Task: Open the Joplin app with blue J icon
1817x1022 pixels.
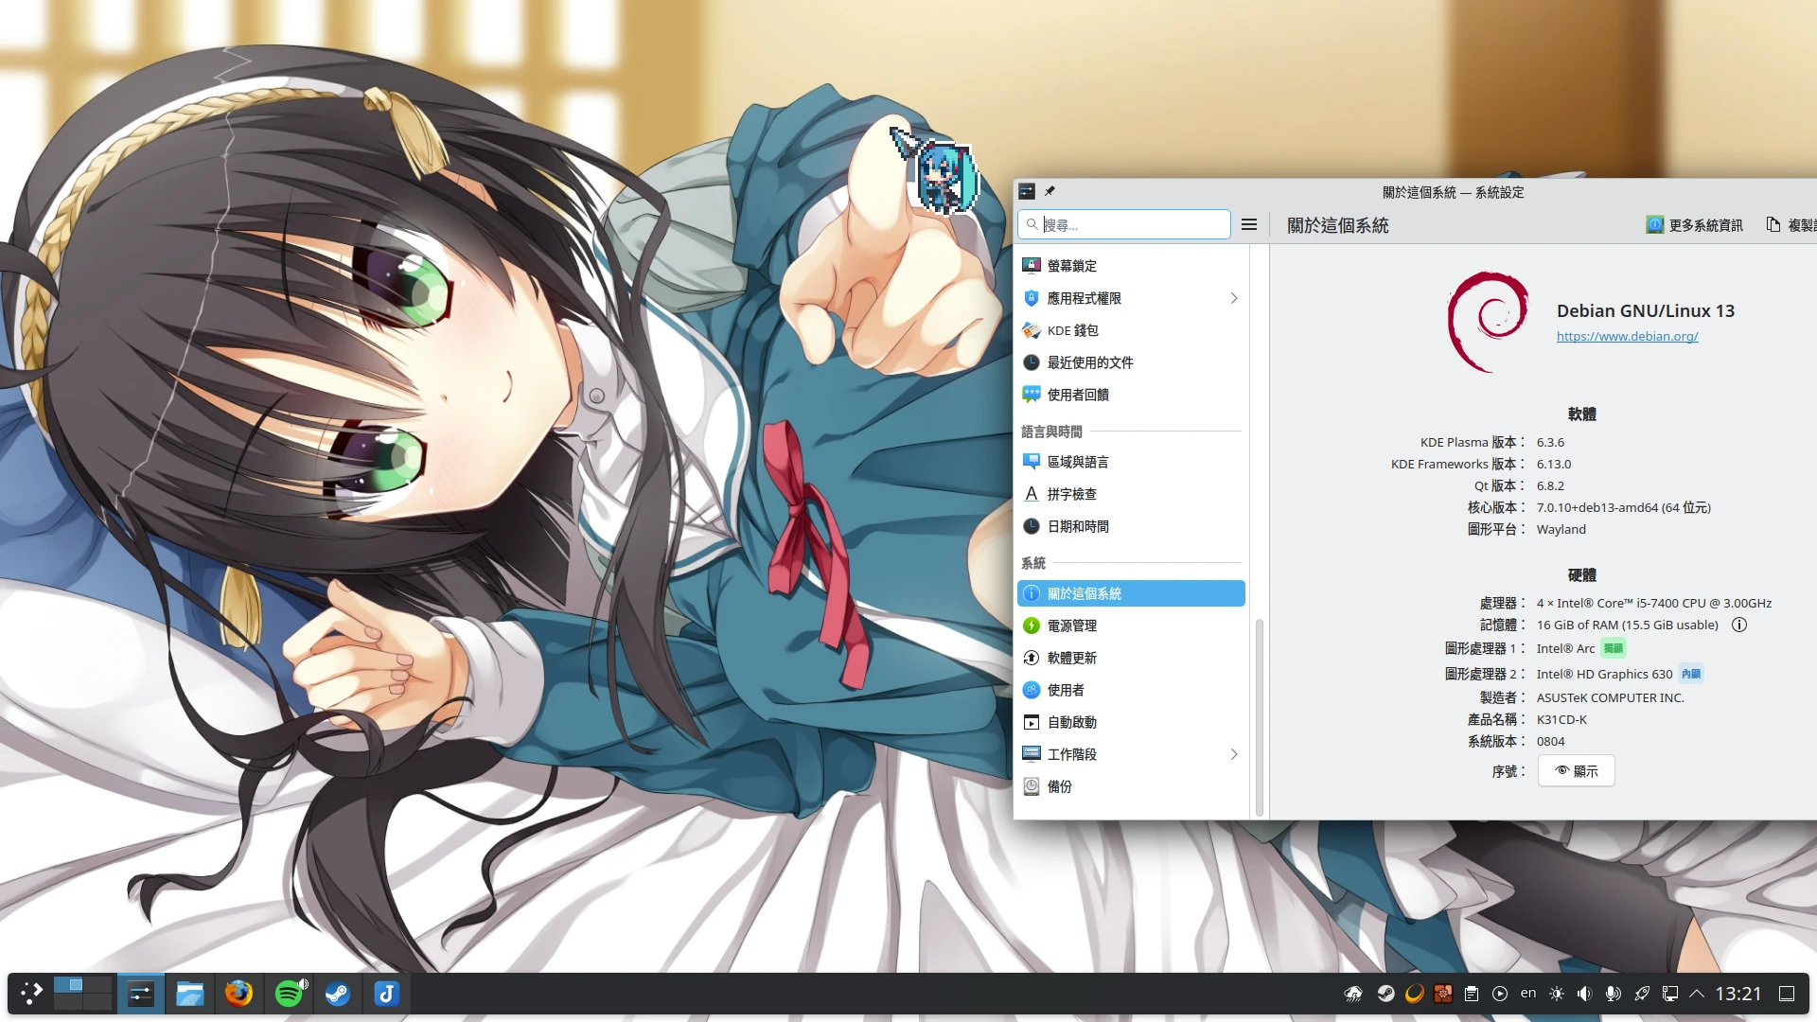Action: click(x=387, y=994)
